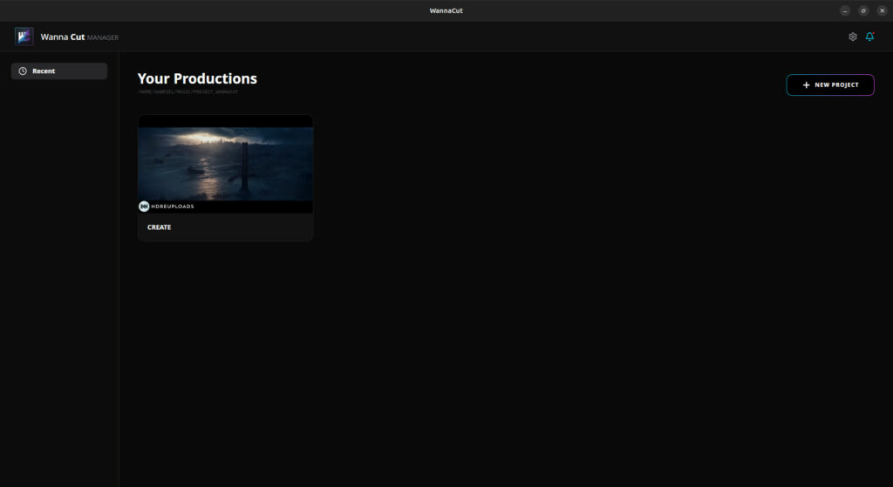The width and height of the screenshot is (893, 487).
Task: Minimize the WannaCut window
Action: point(845,10)
